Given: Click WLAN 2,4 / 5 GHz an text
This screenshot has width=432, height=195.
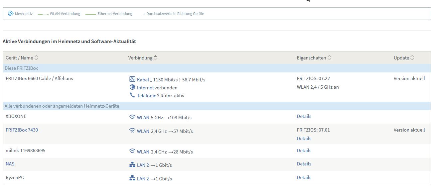Looking at the screenshot, I should click(318, 87).
